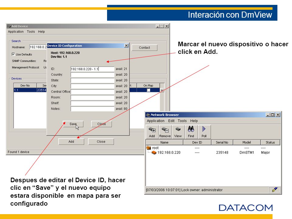Open Application menu in Add Device window
This screenshot has width=292, height=219.
[16, 32]
